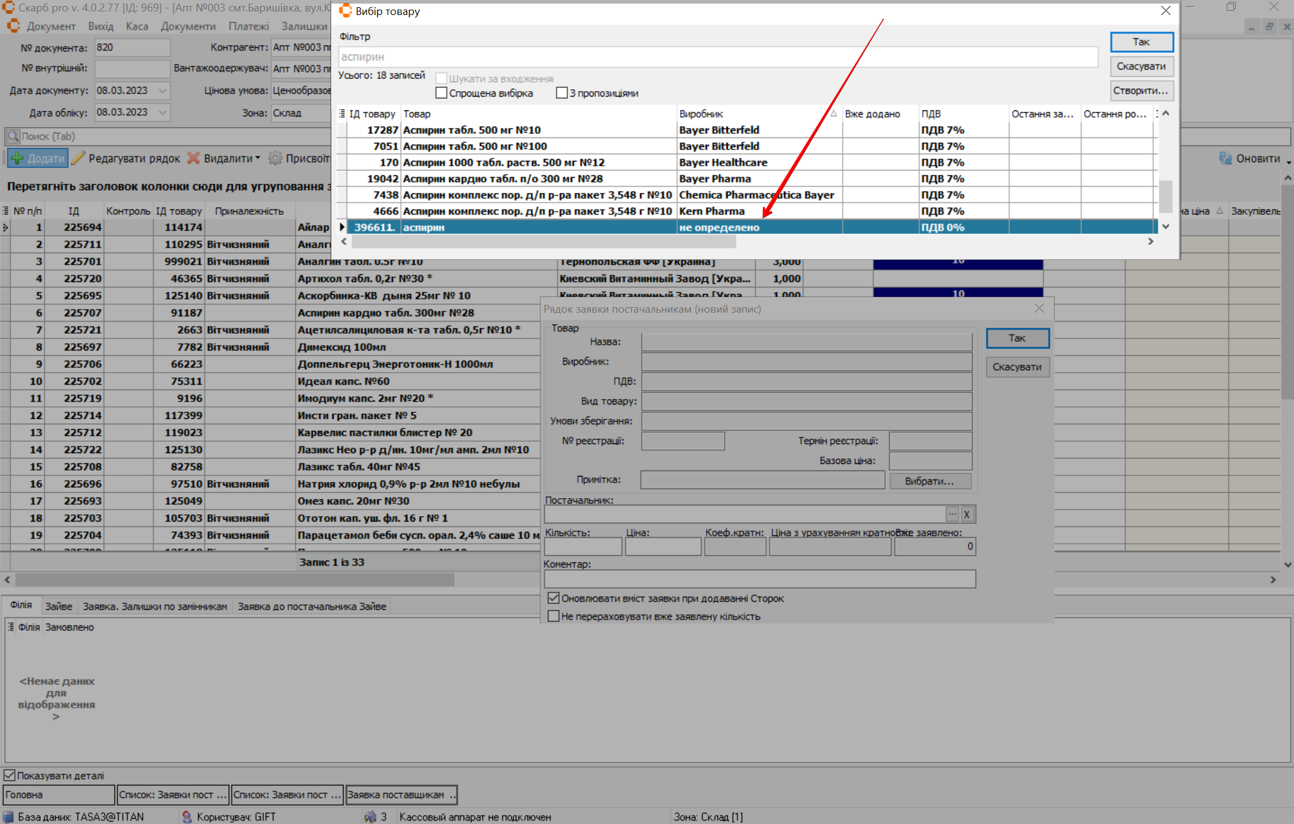This screenshot has height=824, width=1294.
Task: Click the Створити... button
Action: pyautogui.click(x=1141, y=91)
